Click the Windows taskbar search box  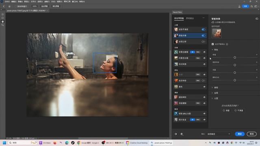(22, 143)
